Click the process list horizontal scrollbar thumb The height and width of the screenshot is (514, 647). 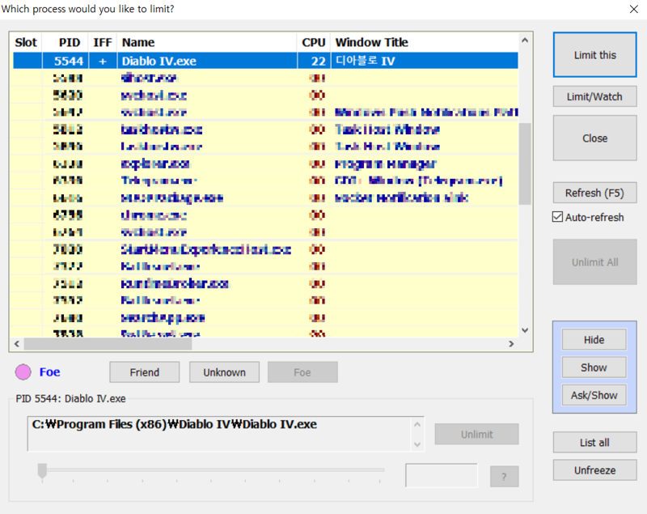108,344
